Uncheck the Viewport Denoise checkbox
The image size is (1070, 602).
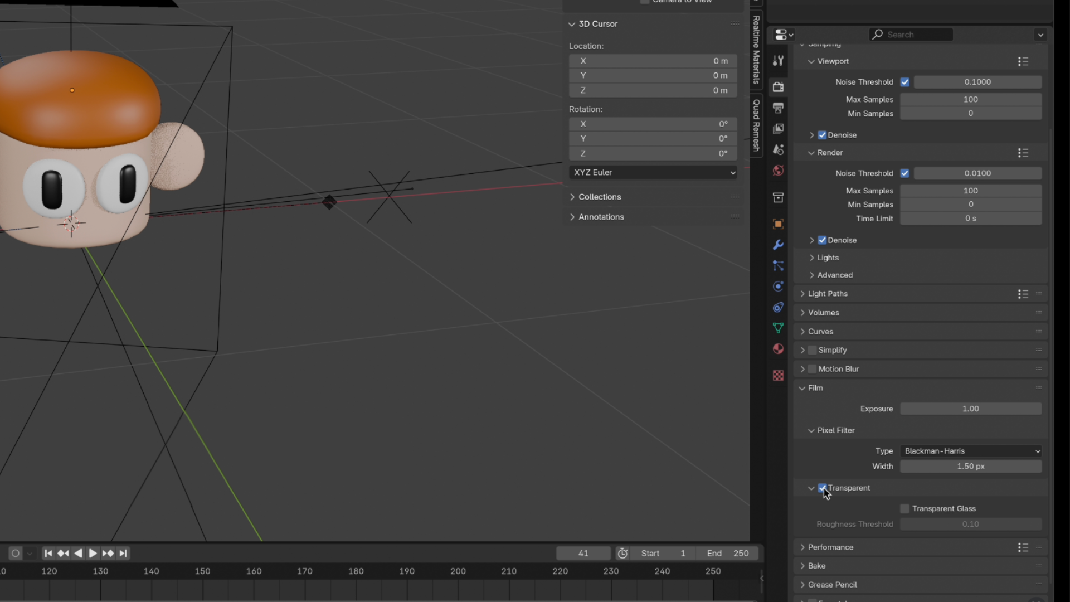point(822,135)
